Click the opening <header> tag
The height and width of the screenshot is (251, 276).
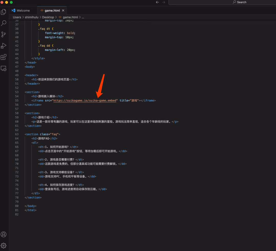[x=31, y=75]
